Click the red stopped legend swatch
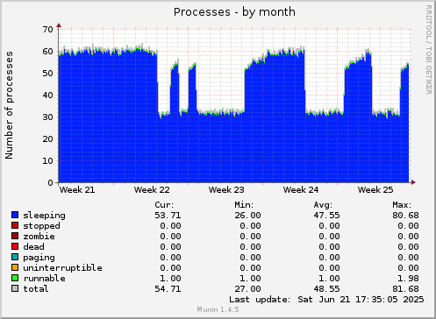Image resolution: width=436 pixels, height=319 pixels. 15,225
